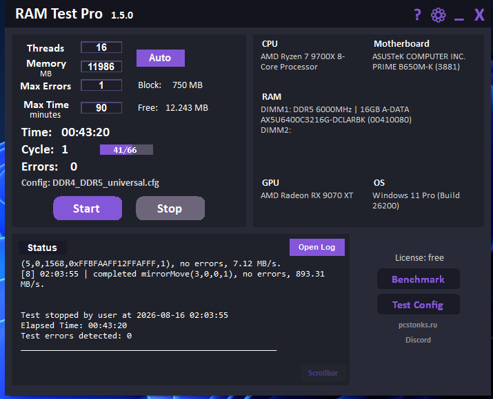Image resolution: width=493 pixels, height=399 pixels.
Task: Select the Status label
Action: [43, 248]
